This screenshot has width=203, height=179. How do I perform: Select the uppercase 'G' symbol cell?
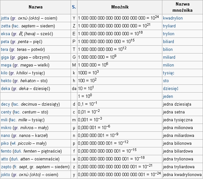pos(74,57)
